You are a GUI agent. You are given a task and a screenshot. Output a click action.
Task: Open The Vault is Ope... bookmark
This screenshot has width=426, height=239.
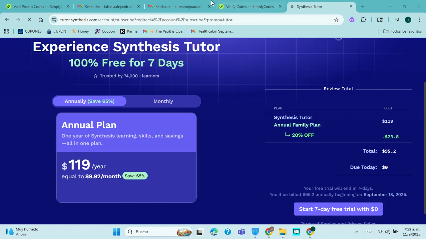click(x=164, y=31)
